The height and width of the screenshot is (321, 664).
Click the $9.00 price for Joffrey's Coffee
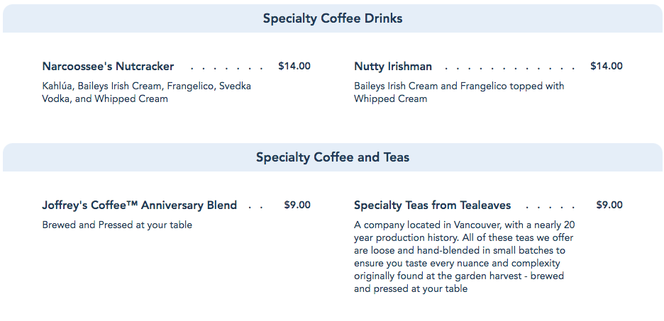(x=297, y=205)
